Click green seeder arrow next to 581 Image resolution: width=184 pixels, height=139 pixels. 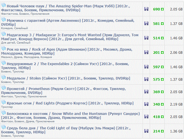(x=162, y=24)
